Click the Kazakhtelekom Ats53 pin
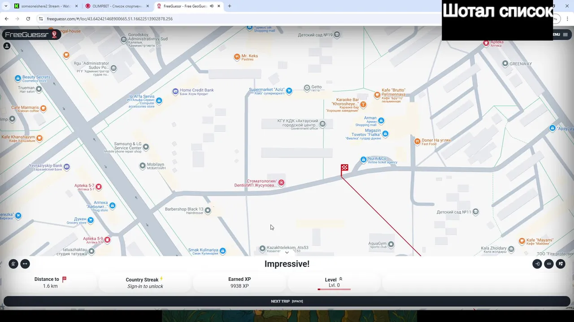The height and width of the screenshot is (322, 574). point(262,249)
